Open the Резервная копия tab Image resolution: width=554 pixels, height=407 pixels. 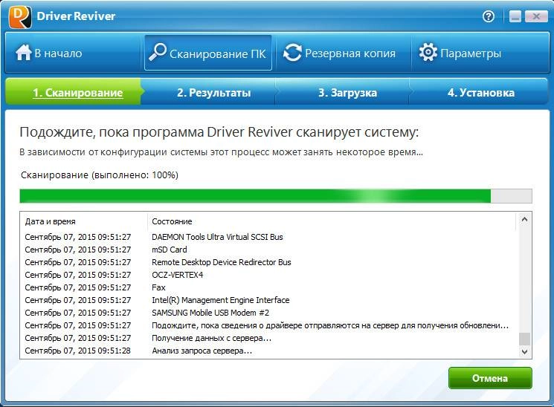coord(343,53)
